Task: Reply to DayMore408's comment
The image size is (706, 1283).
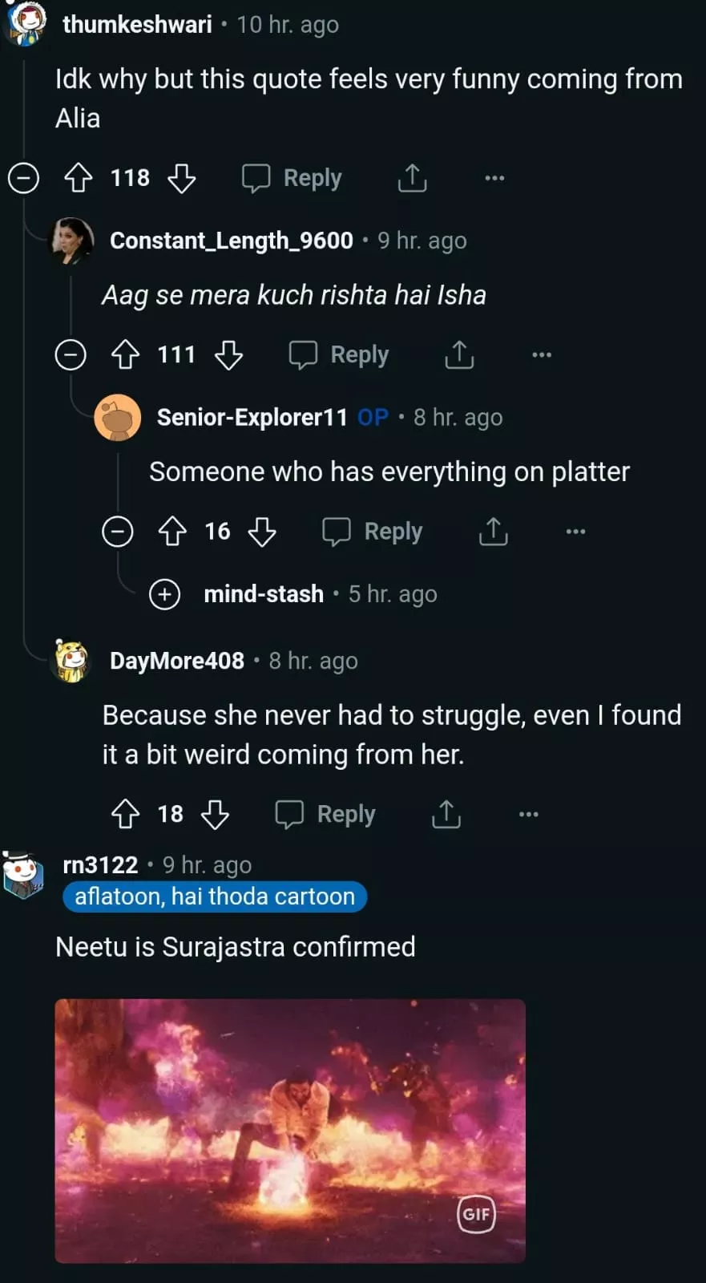Action: pyautogui.click(x=325, y=814)
